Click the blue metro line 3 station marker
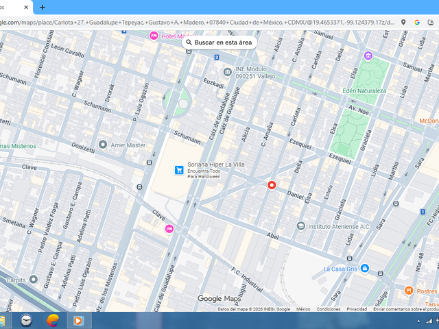Viewport: 439px width, 329px height. tap(217, 58)
